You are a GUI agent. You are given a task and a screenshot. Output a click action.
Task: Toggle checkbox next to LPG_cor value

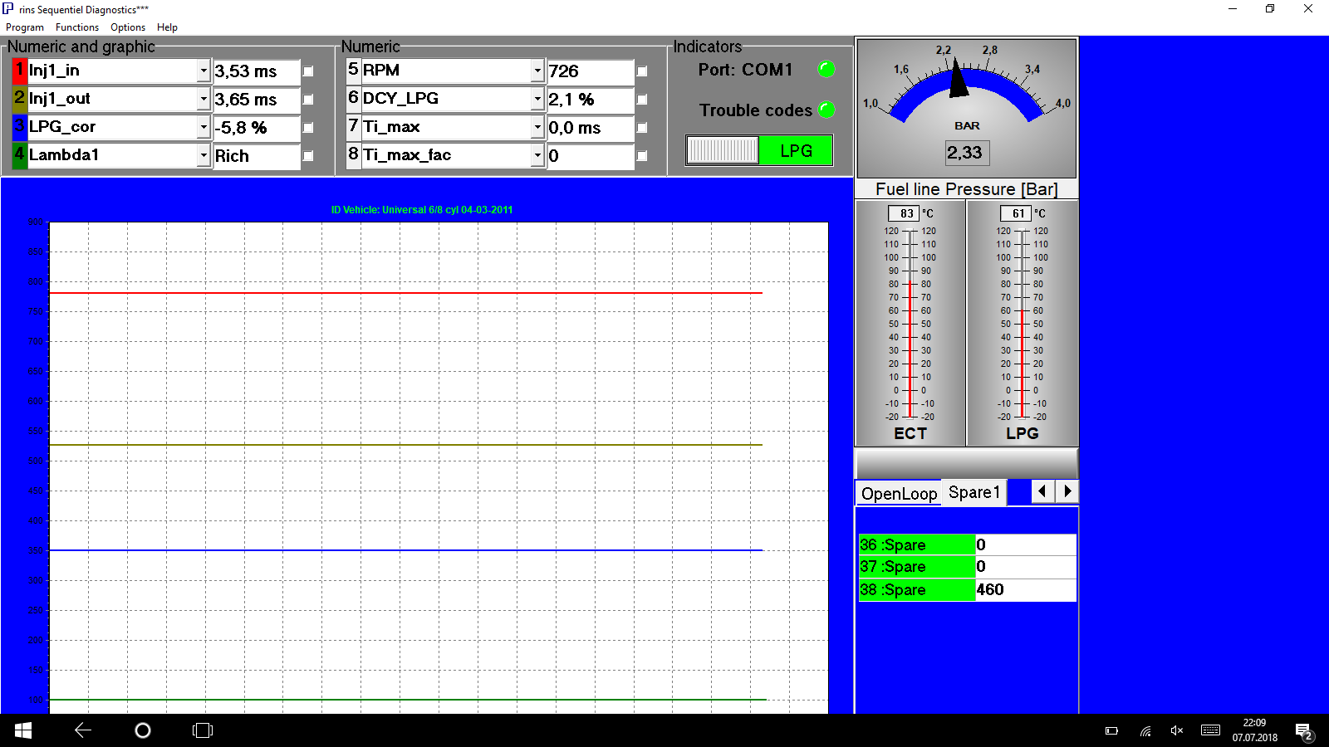click(308, 128)
